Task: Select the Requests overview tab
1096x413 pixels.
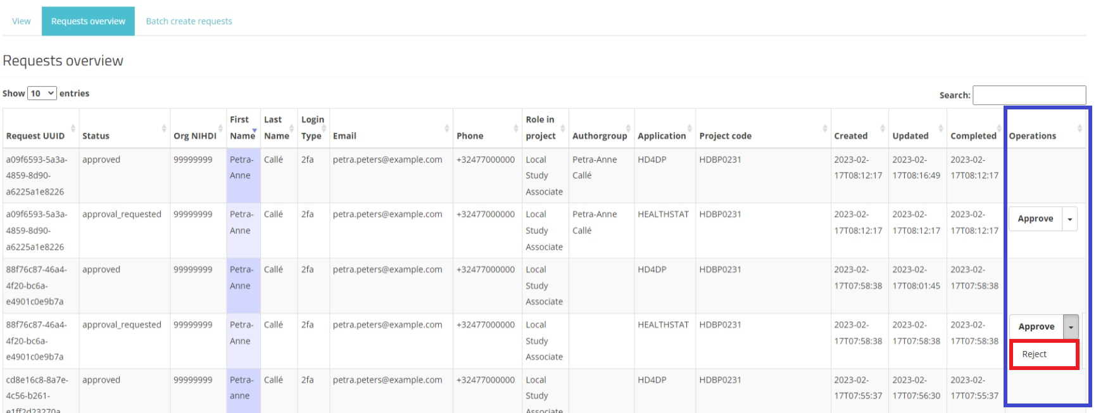Action: pos(88,22)
